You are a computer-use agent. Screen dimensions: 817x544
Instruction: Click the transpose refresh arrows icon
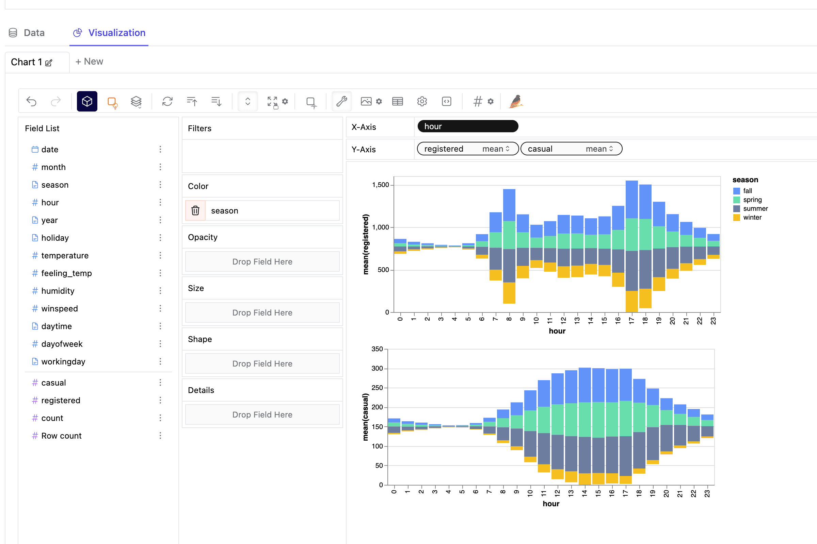167,101
